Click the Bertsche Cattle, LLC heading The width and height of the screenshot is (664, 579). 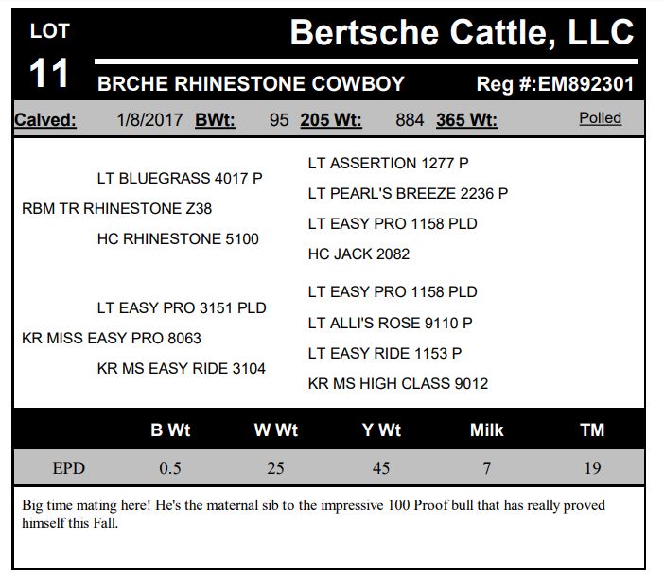tap(462, 32)
